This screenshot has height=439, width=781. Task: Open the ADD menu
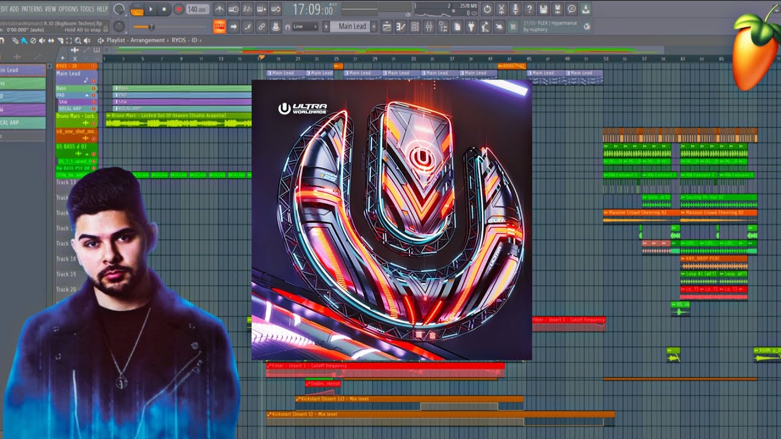point(14,9)
